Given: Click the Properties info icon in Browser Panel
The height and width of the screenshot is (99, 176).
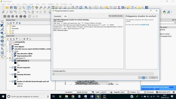Looking at the screenshot, I should (x=20, y=23).
